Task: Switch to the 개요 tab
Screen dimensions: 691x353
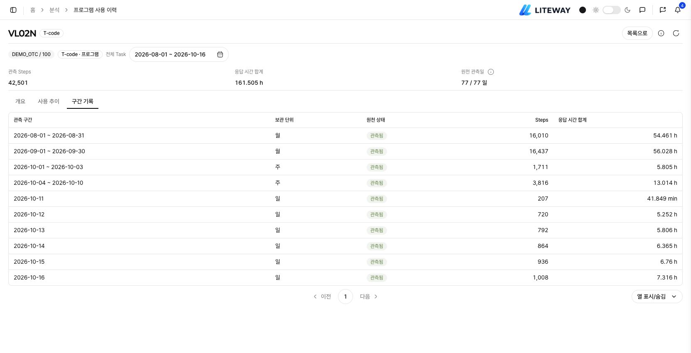Action: pos(20,101)
